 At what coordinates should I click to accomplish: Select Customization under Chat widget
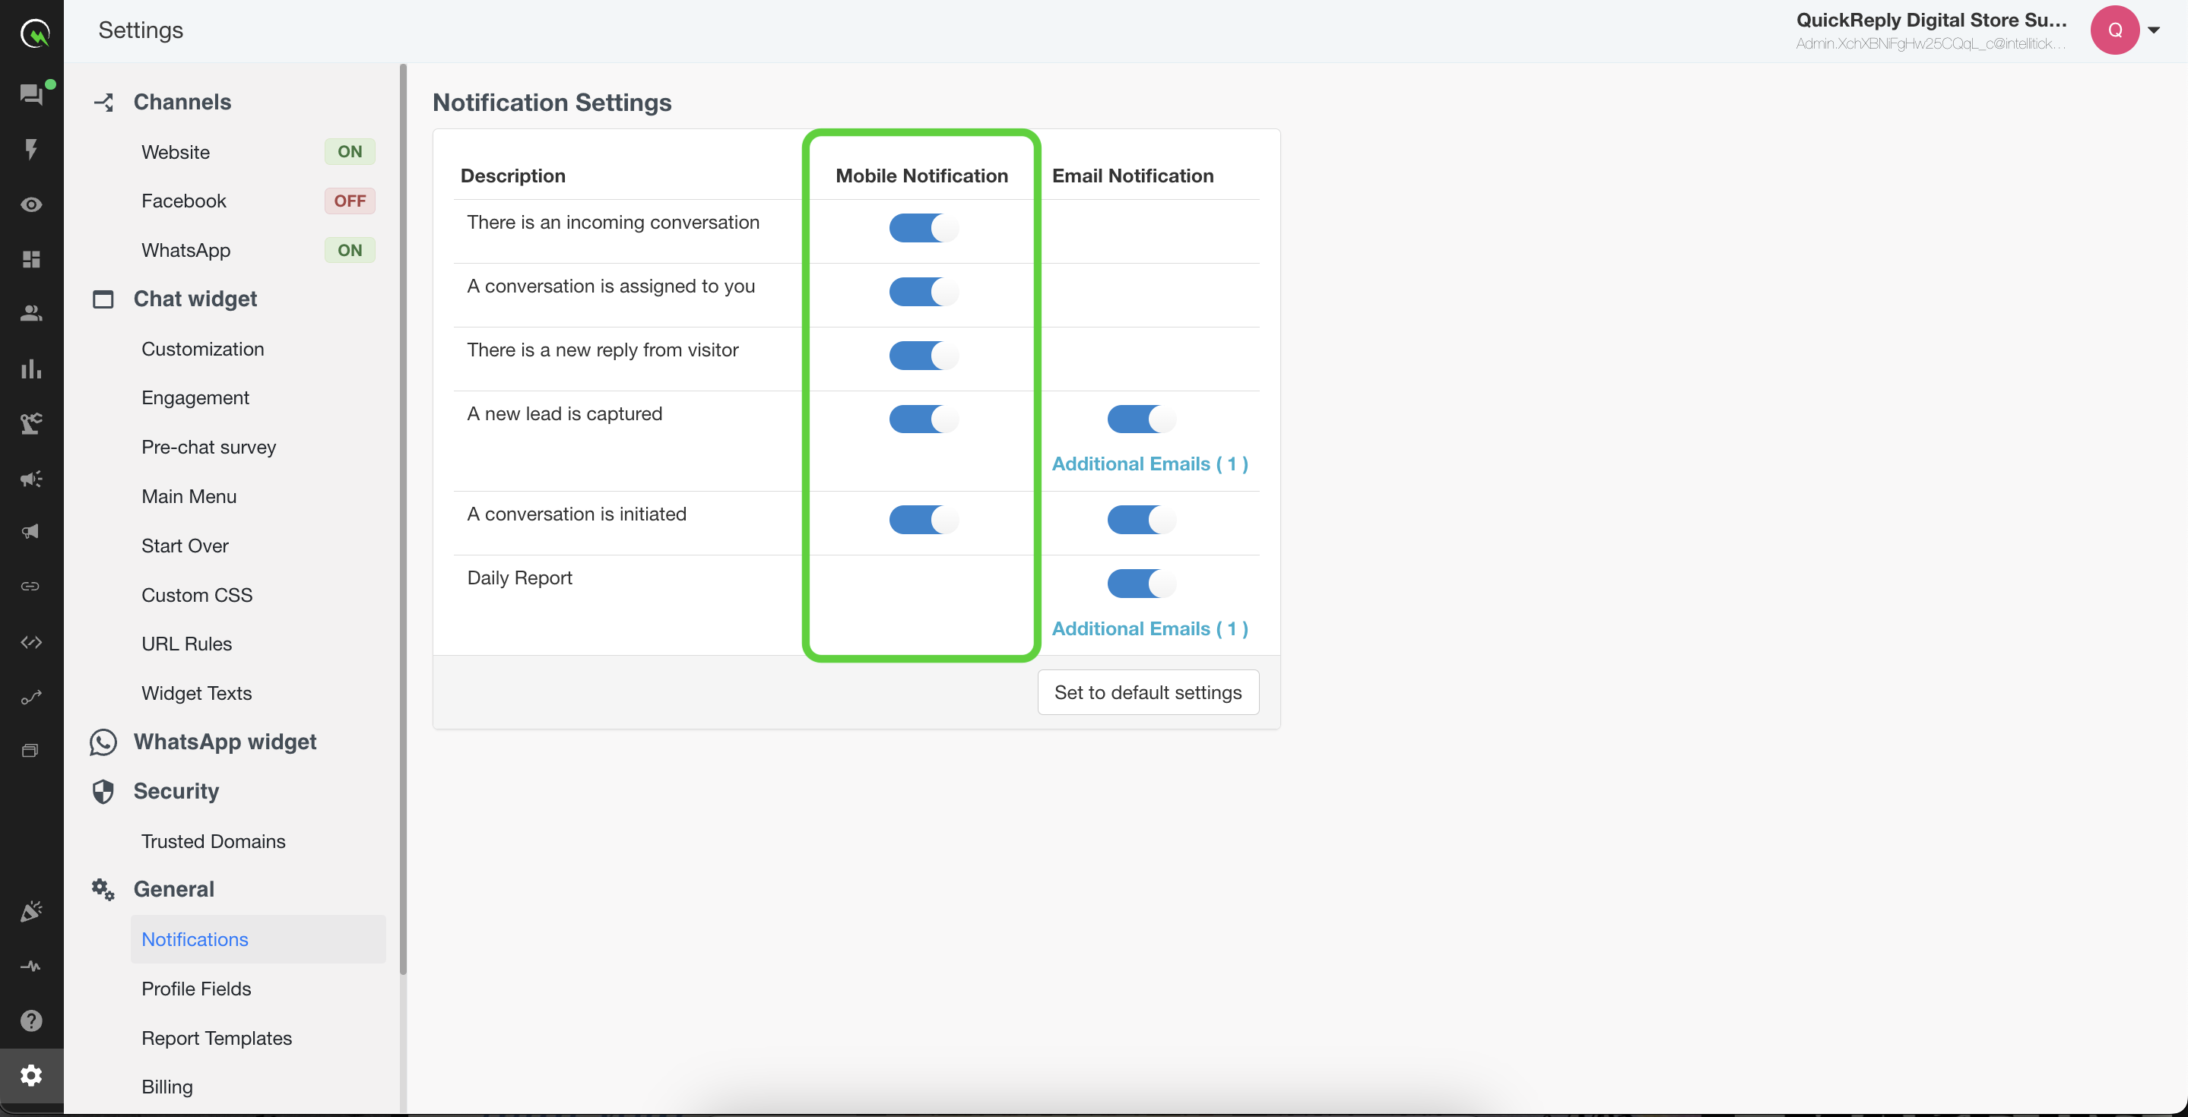pyautogui.click(x=202, y=349)
